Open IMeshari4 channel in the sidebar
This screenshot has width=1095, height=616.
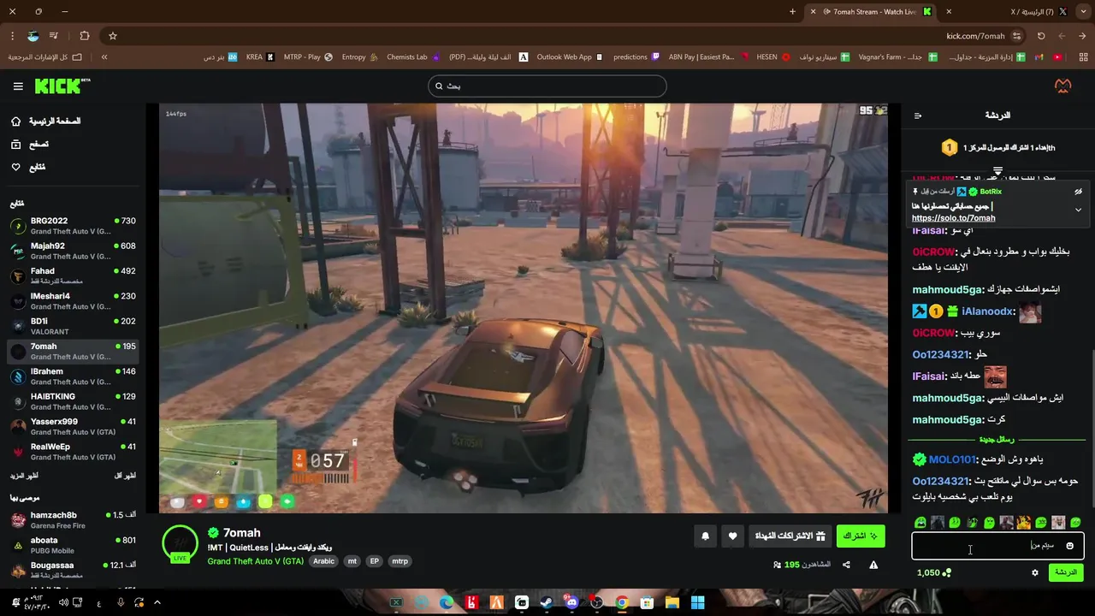(x=73, y=301)
